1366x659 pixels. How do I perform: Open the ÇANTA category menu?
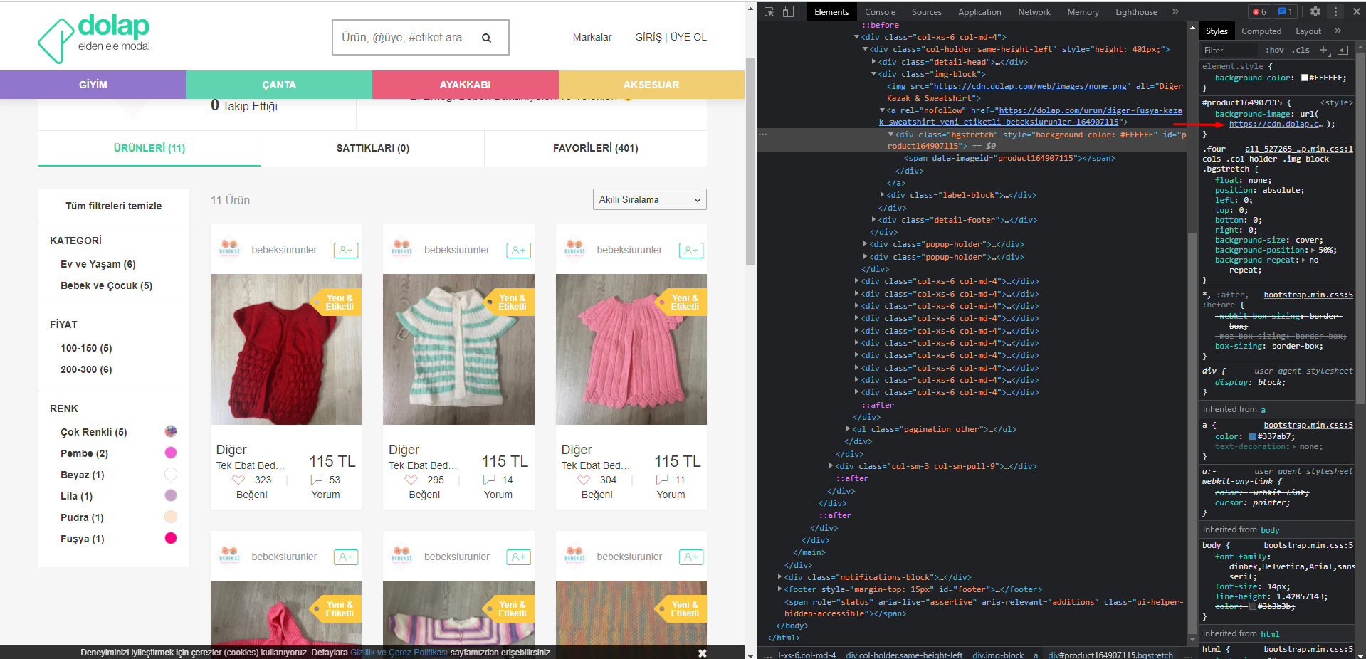[x=279, y=85]
